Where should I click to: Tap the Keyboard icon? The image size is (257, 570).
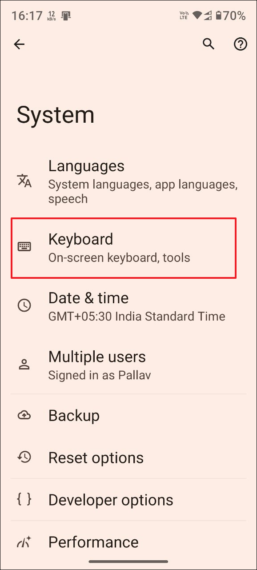tap(24, 246)
